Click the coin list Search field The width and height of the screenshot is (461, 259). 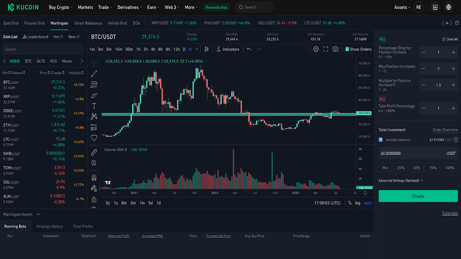43,49
